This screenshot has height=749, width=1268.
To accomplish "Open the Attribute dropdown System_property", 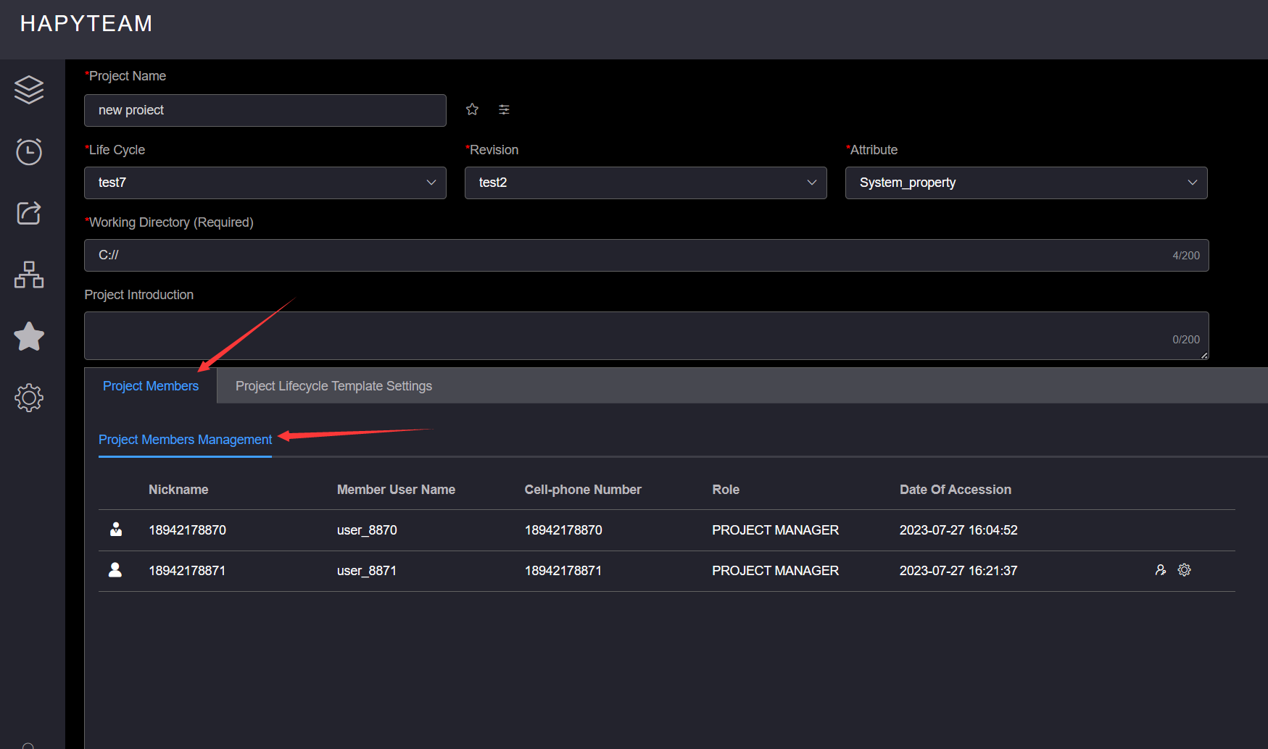I will (1027, 183).
